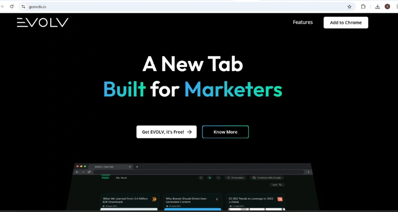Click the EVOLV logo in the header
The image size is (398, 212).
click(42, 22)
